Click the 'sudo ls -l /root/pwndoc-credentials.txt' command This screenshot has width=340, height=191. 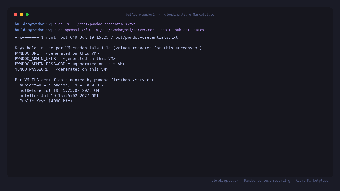coord(95,24)
